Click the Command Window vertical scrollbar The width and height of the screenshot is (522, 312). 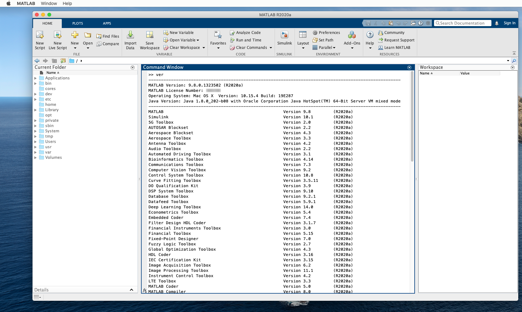tap(412, 116)
